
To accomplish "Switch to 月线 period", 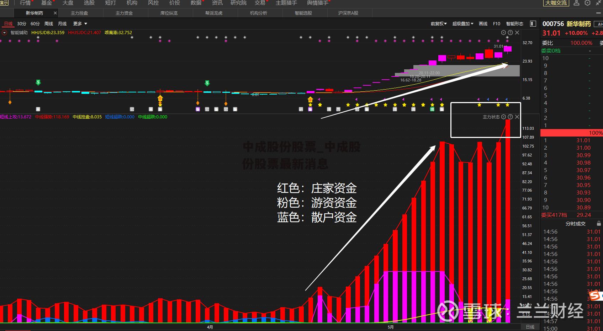I will [x=62, y=23].
